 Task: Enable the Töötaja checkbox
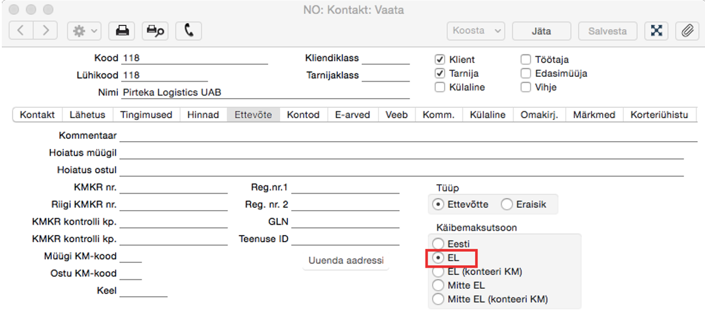tap(526, 59)
